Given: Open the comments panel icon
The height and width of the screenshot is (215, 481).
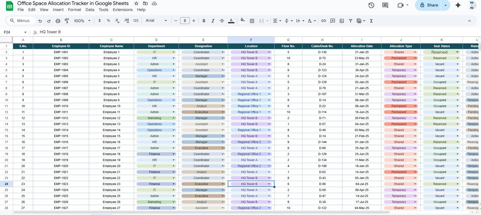Looking at the screenshot, I should [x=385, y=5].
